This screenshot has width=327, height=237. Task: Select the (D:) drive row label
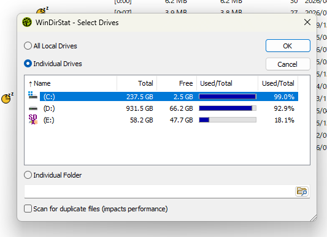[49, 108]
